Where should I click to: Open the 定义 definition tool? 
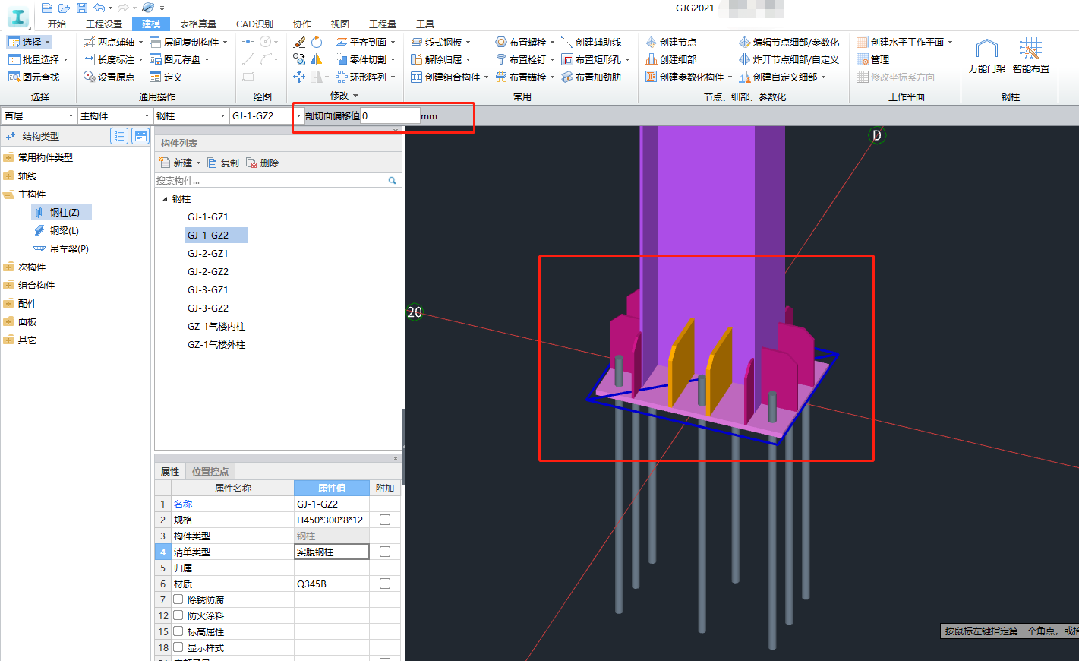coord(166,77)
